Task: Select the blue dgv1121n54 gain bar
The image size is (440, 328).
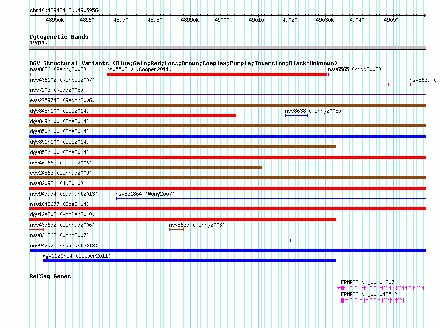Action: pyautogui.click(x=189, y=261)
